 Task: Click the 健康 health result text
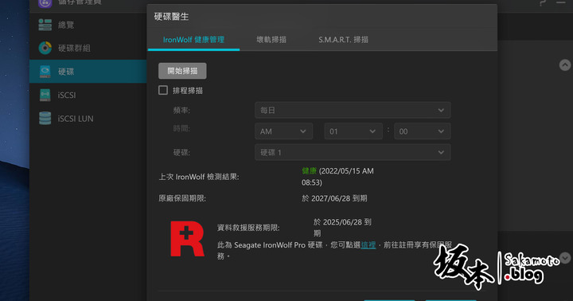tap(309, 170)
